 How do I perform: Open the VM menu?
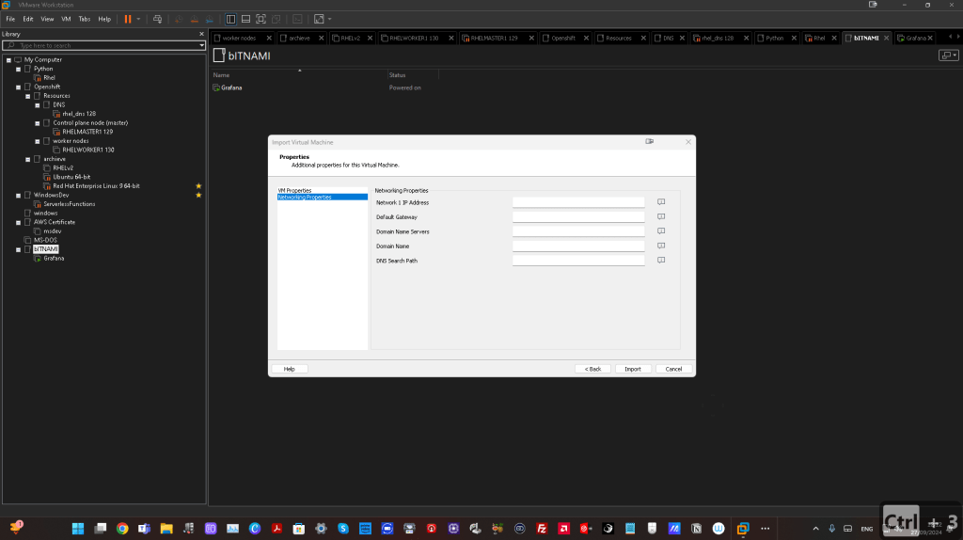click(x=66, y=19)
